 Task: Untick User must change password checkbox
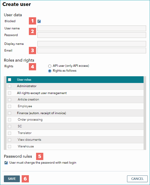tap(6, 163)
